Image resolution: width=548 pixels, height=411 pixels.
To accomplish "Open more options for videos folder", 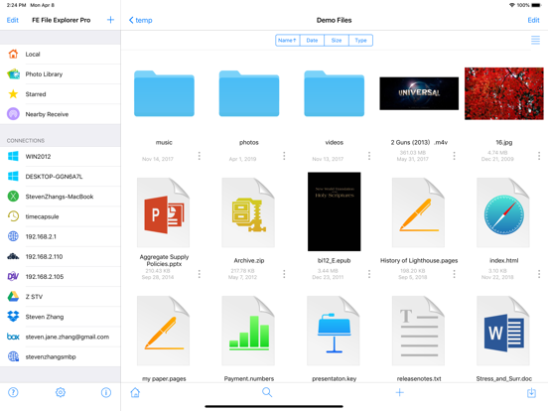I will [369, 156].
